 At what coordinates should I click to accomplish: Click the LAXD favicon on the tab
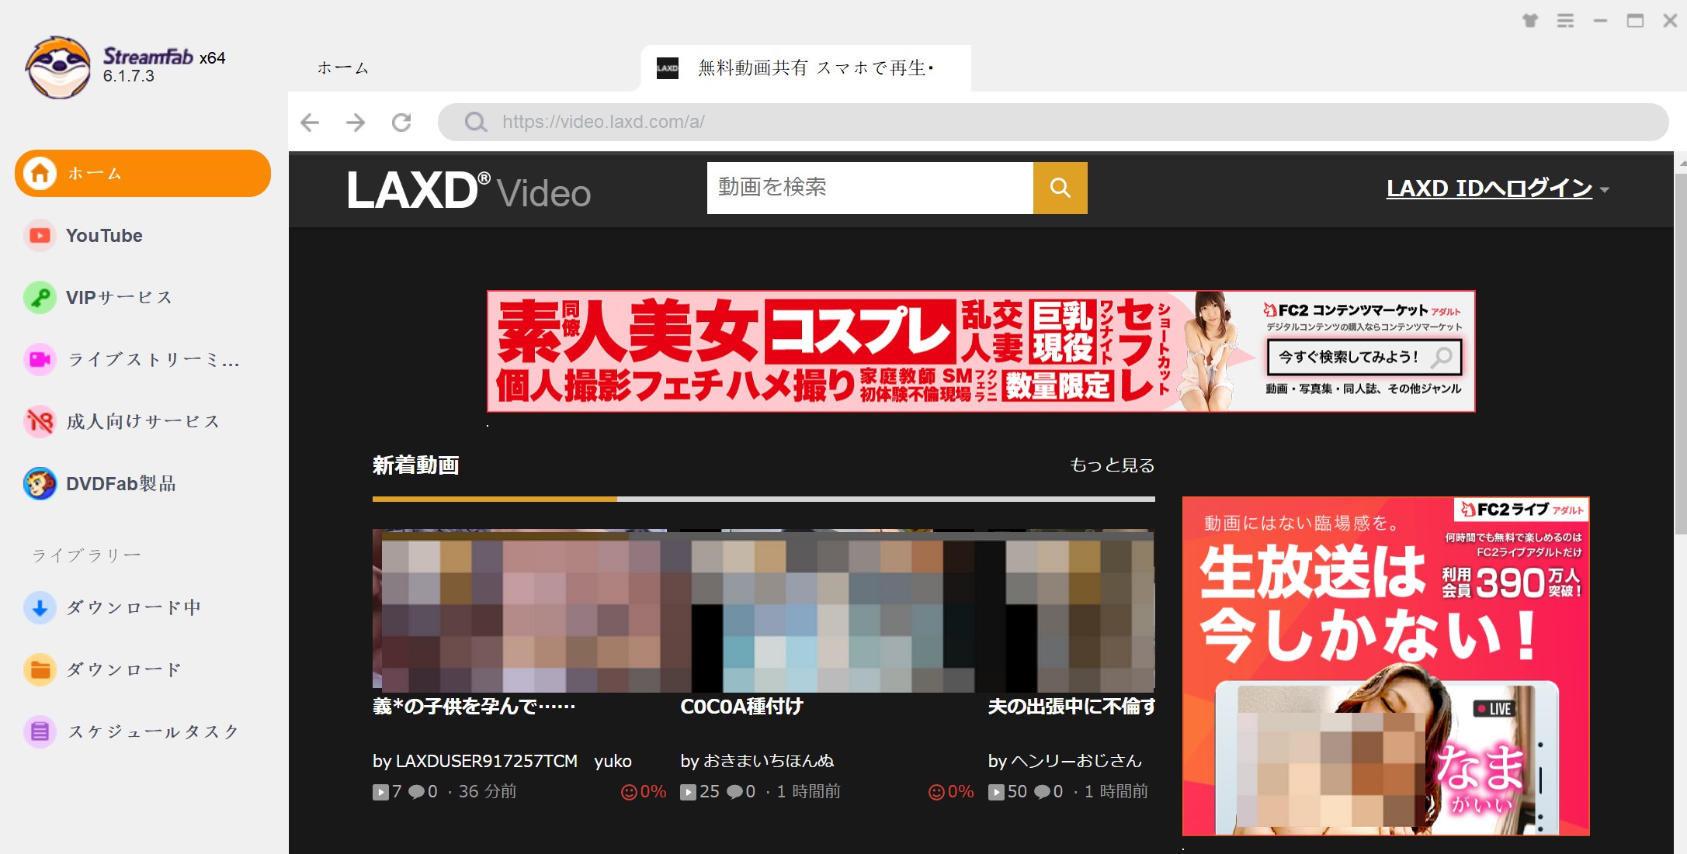[x=668, y=68]
